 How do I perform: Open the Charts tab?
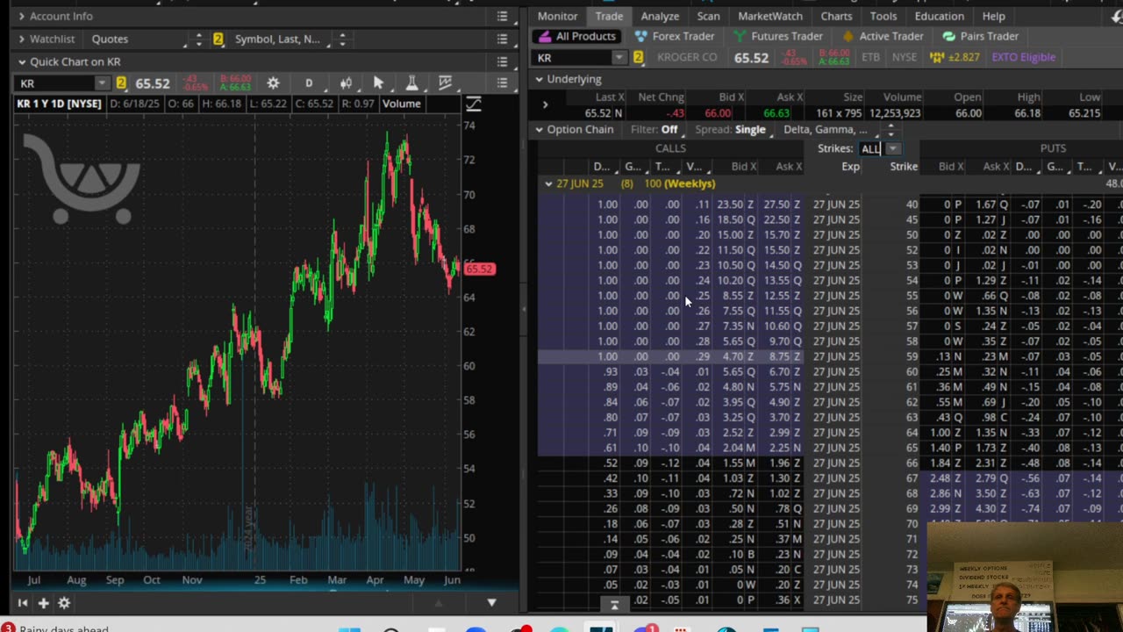coord(836,16)
